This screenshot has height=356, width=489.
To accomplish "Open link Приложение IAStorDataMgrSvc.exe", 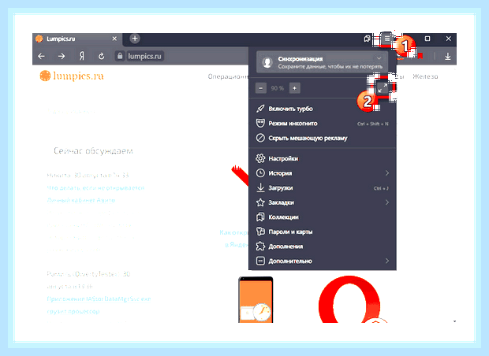I will (x=99, y=299).
